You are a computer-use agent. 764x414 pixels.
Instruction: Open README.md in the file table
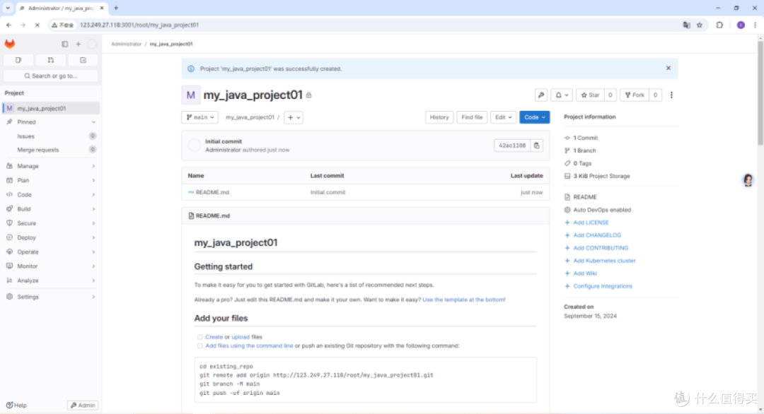coord(212,192)
